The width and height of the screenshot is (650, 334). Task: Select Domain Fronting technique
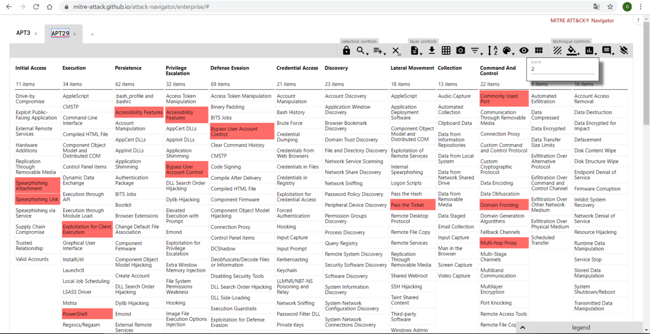(504, 205)
